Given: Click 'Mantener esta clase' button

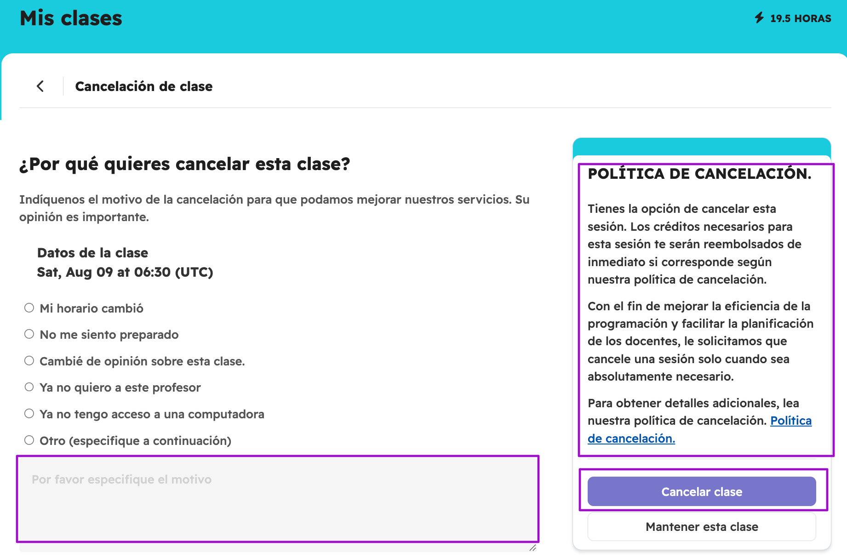Looking at the screenshot, I should point(702,527).
